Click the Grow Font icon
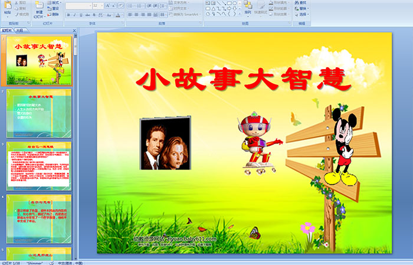The height and width of the screenshot is (265, 413). [108, 5]
